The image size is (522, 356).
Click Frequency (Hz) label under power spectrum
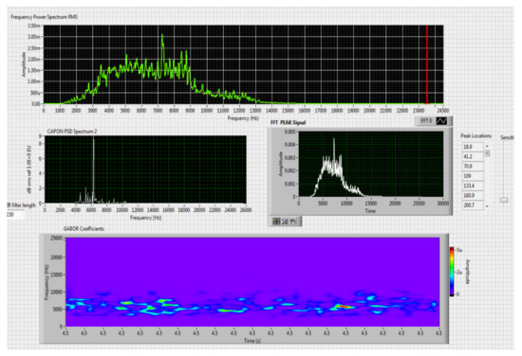tap(243, 118)
